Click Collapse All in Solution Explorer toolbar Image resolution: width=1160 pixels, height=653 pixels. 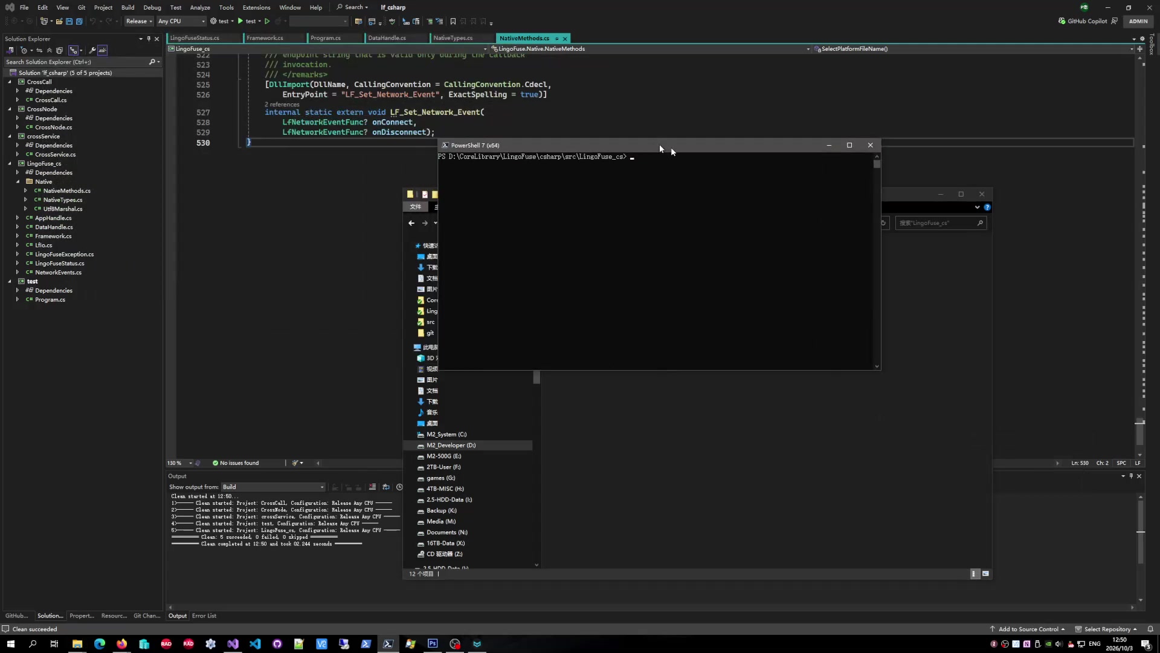tap(50, 50)
